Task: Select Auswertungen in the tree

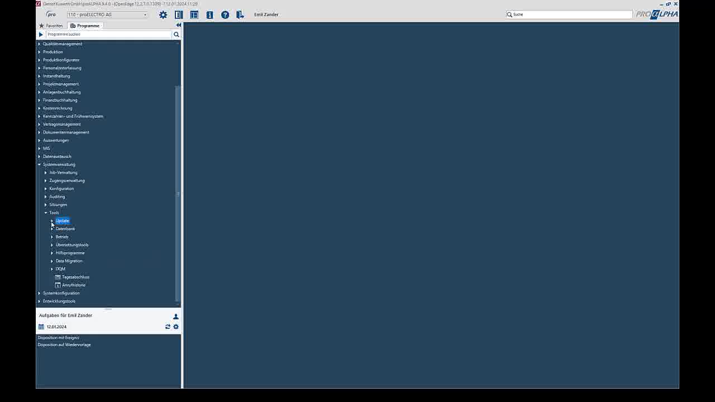Action: pyautogui.click(x=56, y=141)
